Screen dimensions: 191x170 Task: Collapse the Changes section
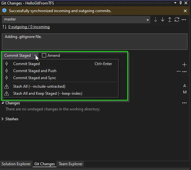3,103
